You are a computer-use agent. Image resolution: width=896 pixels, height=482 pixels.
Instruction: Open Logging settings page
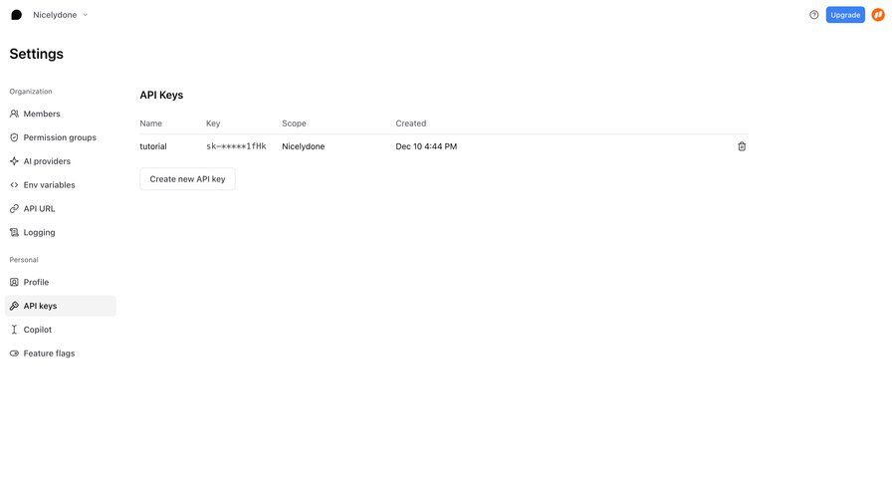click(x=40, y=232)
